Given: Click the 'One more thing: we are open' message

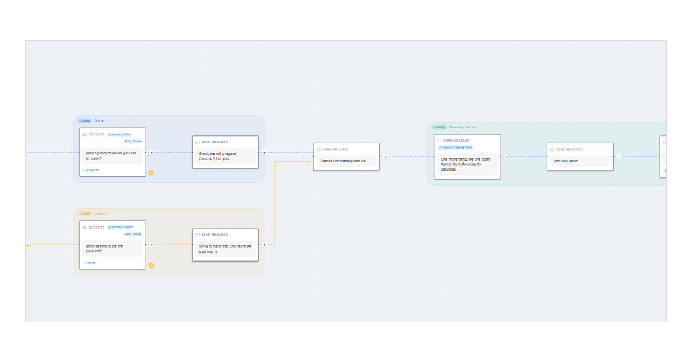Looking at the screenshot, I should (467, 164).
